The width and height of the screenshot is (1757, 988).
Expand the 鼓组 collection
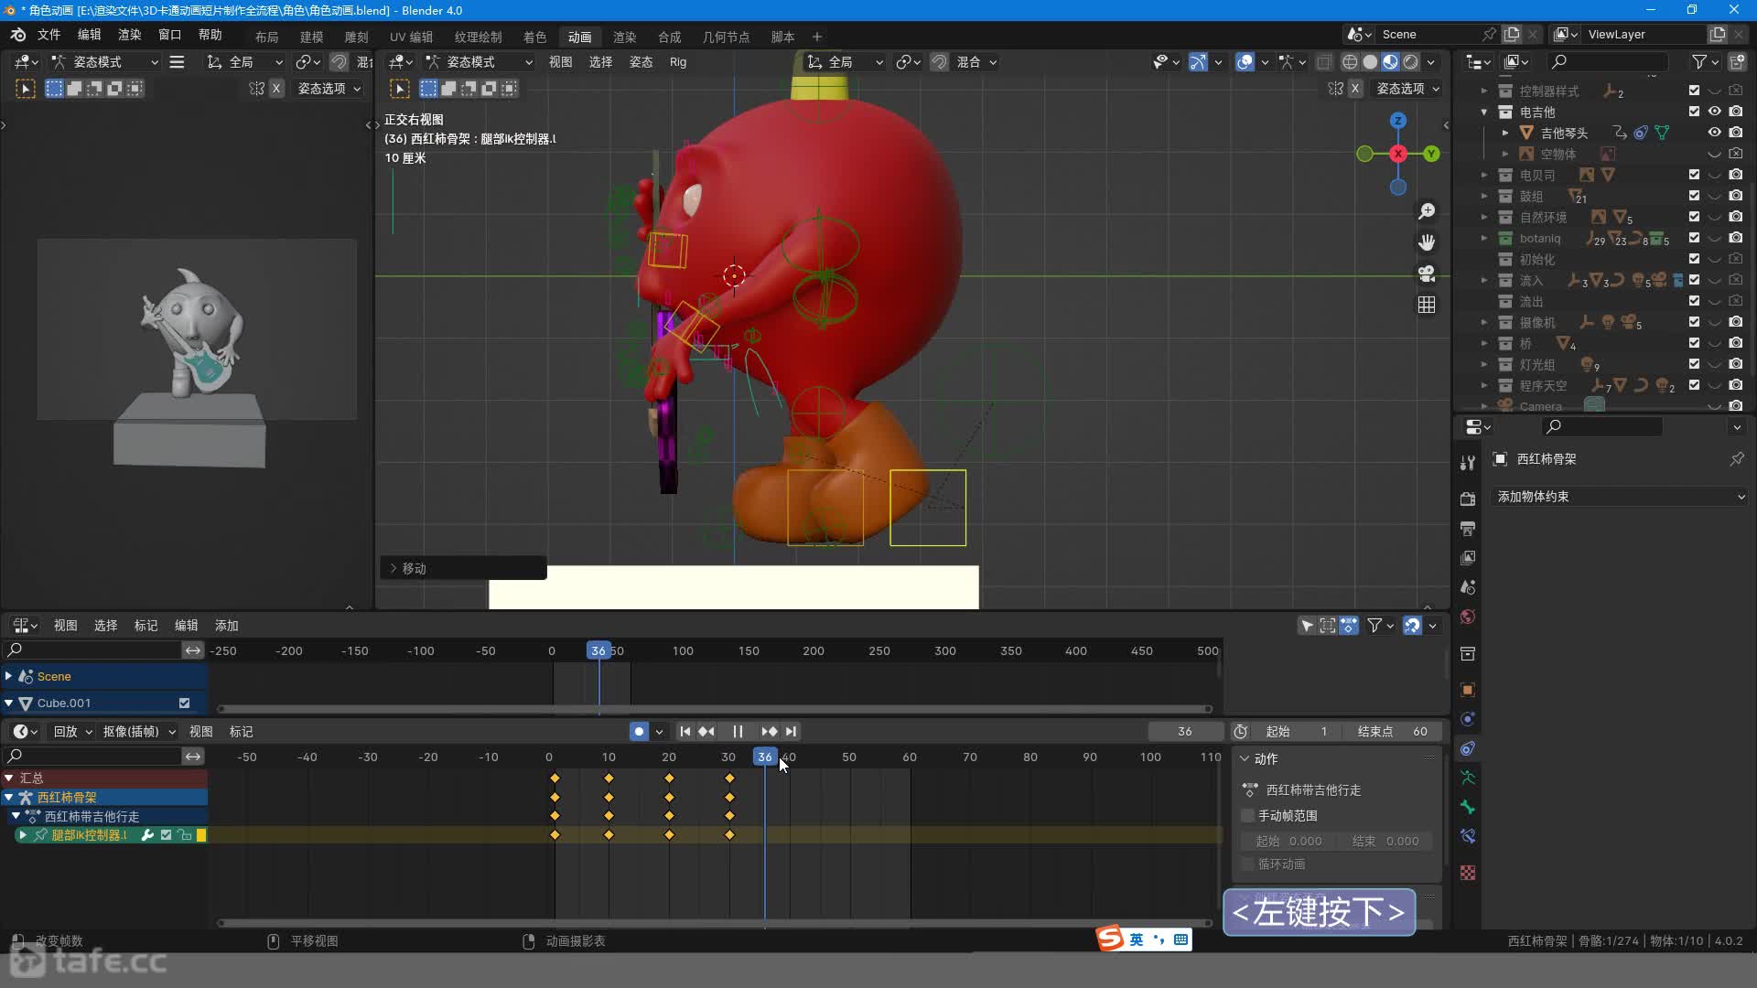point(1484,196)
